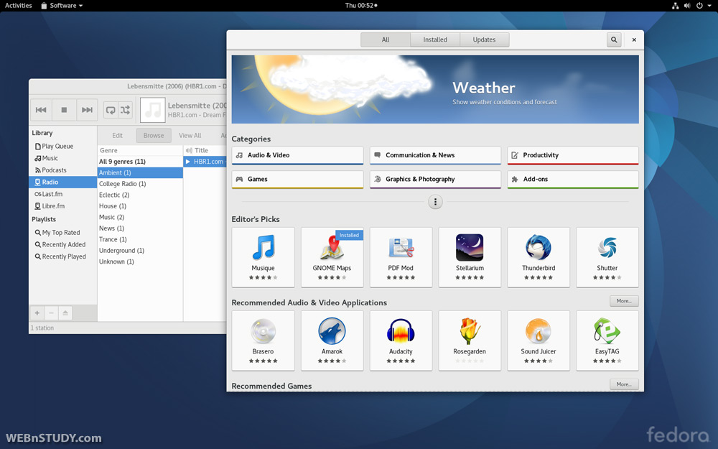The image size is (718, 449).
Task: Open the clock showing Thu 00:52
Action: (x=361, y=6)
